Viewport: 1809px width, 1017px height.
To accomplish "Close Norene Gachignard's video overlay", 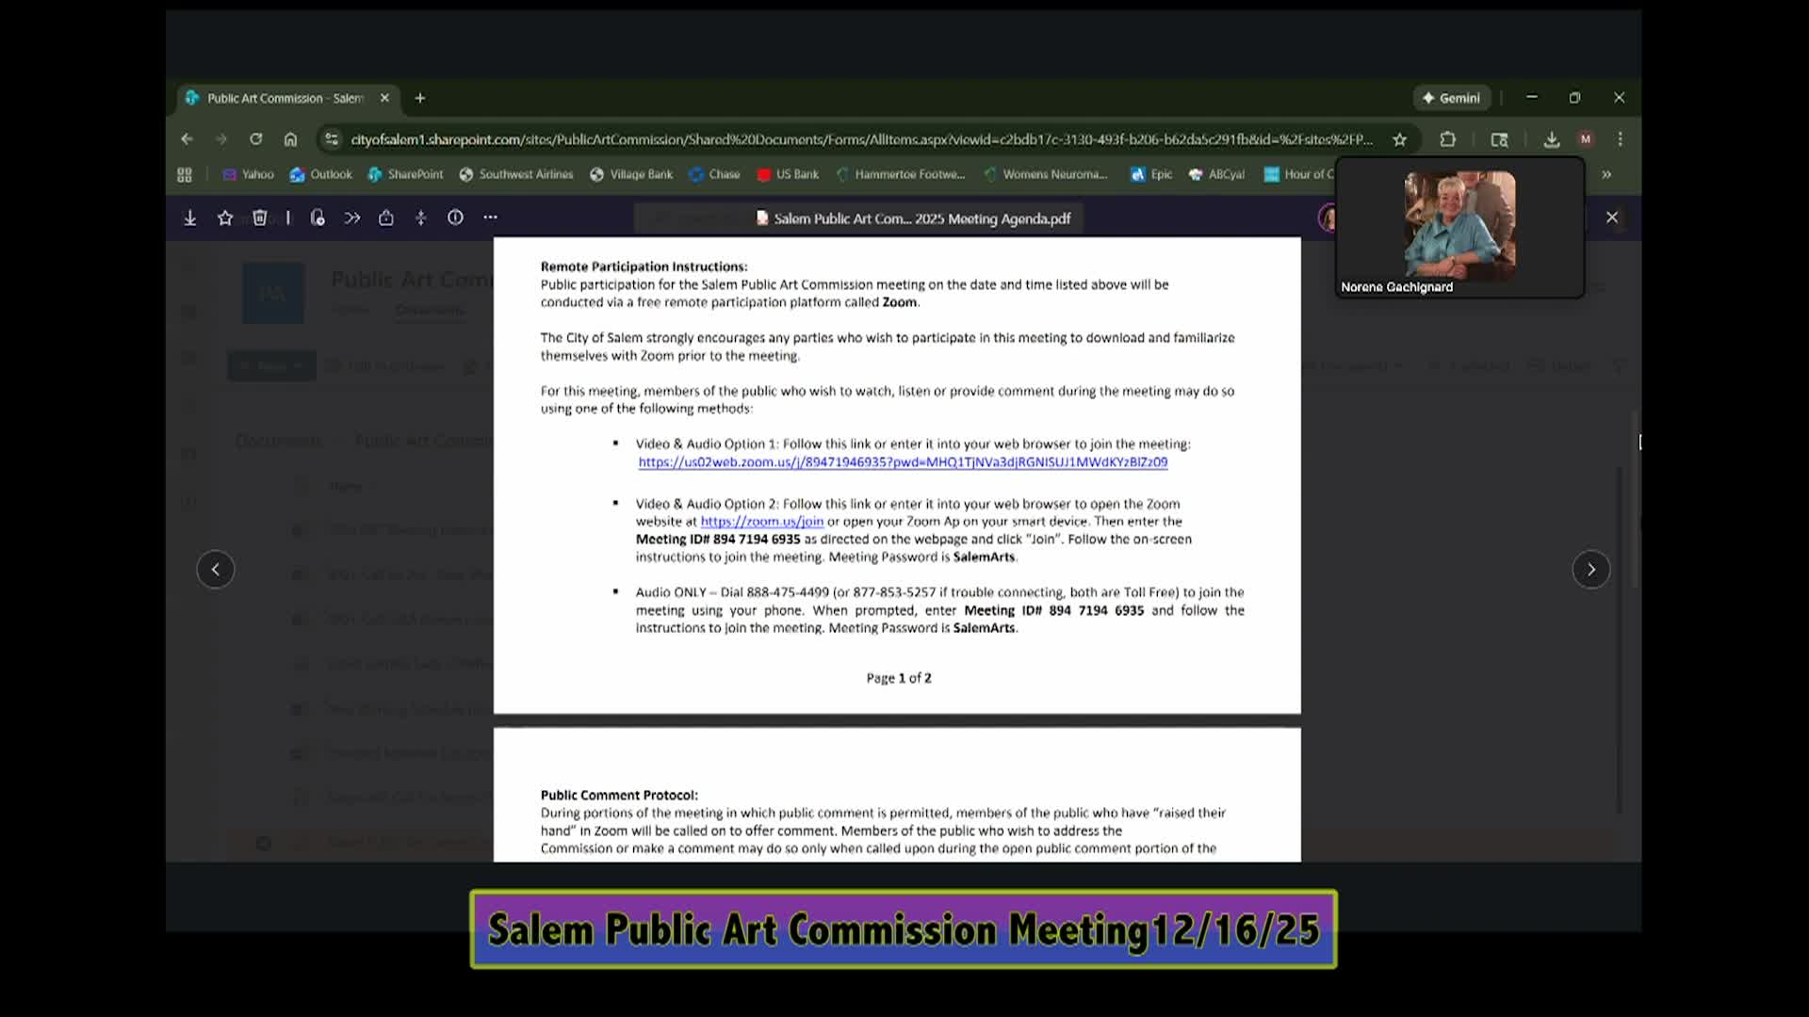I will click(x=1612, y=217).
